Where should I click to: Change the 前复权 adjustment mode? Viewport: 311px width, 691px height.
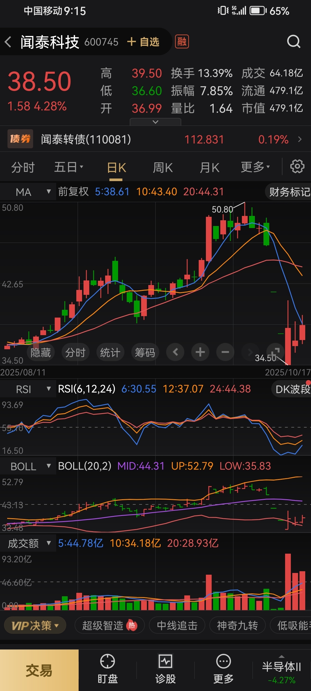coord(73,191)
